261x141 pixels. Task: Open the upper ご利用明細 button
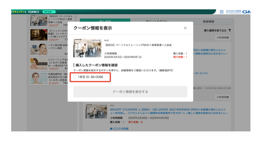[x=223, y=37]
